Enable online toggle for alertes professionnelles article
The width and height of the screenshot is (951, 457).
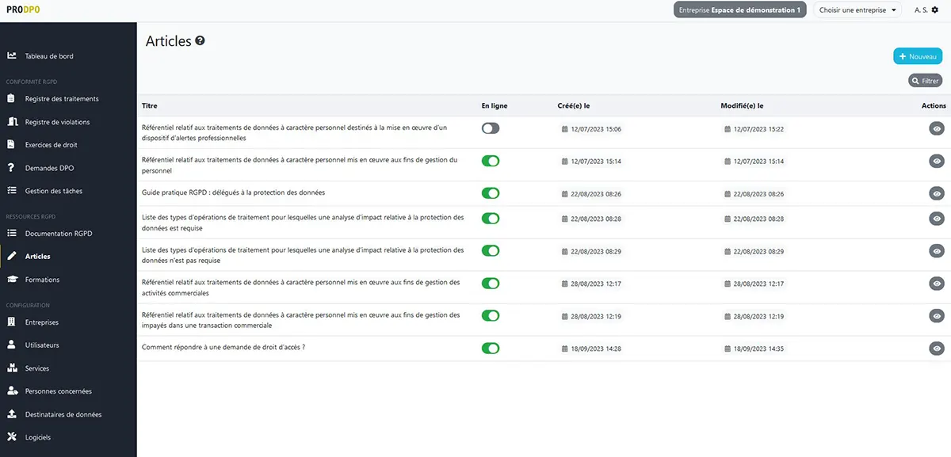(491, 128)
